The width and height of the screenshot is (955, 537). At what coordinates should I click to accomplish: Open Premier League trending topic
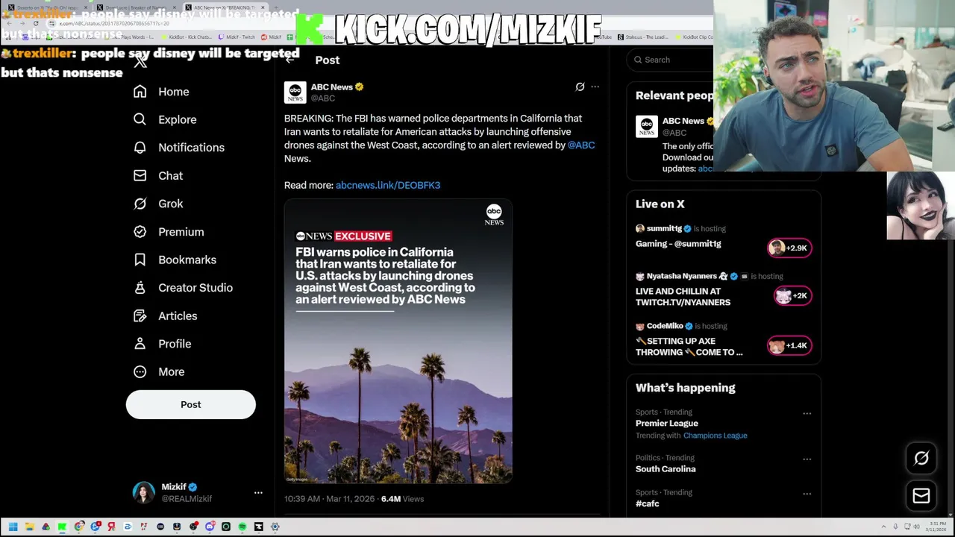(667, 423)
